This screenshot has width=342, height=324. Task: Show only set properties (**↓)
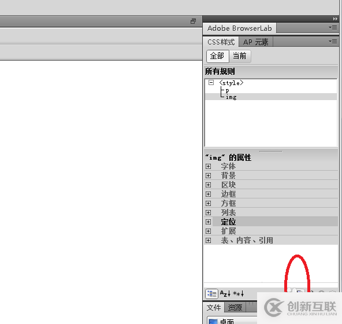239,294
